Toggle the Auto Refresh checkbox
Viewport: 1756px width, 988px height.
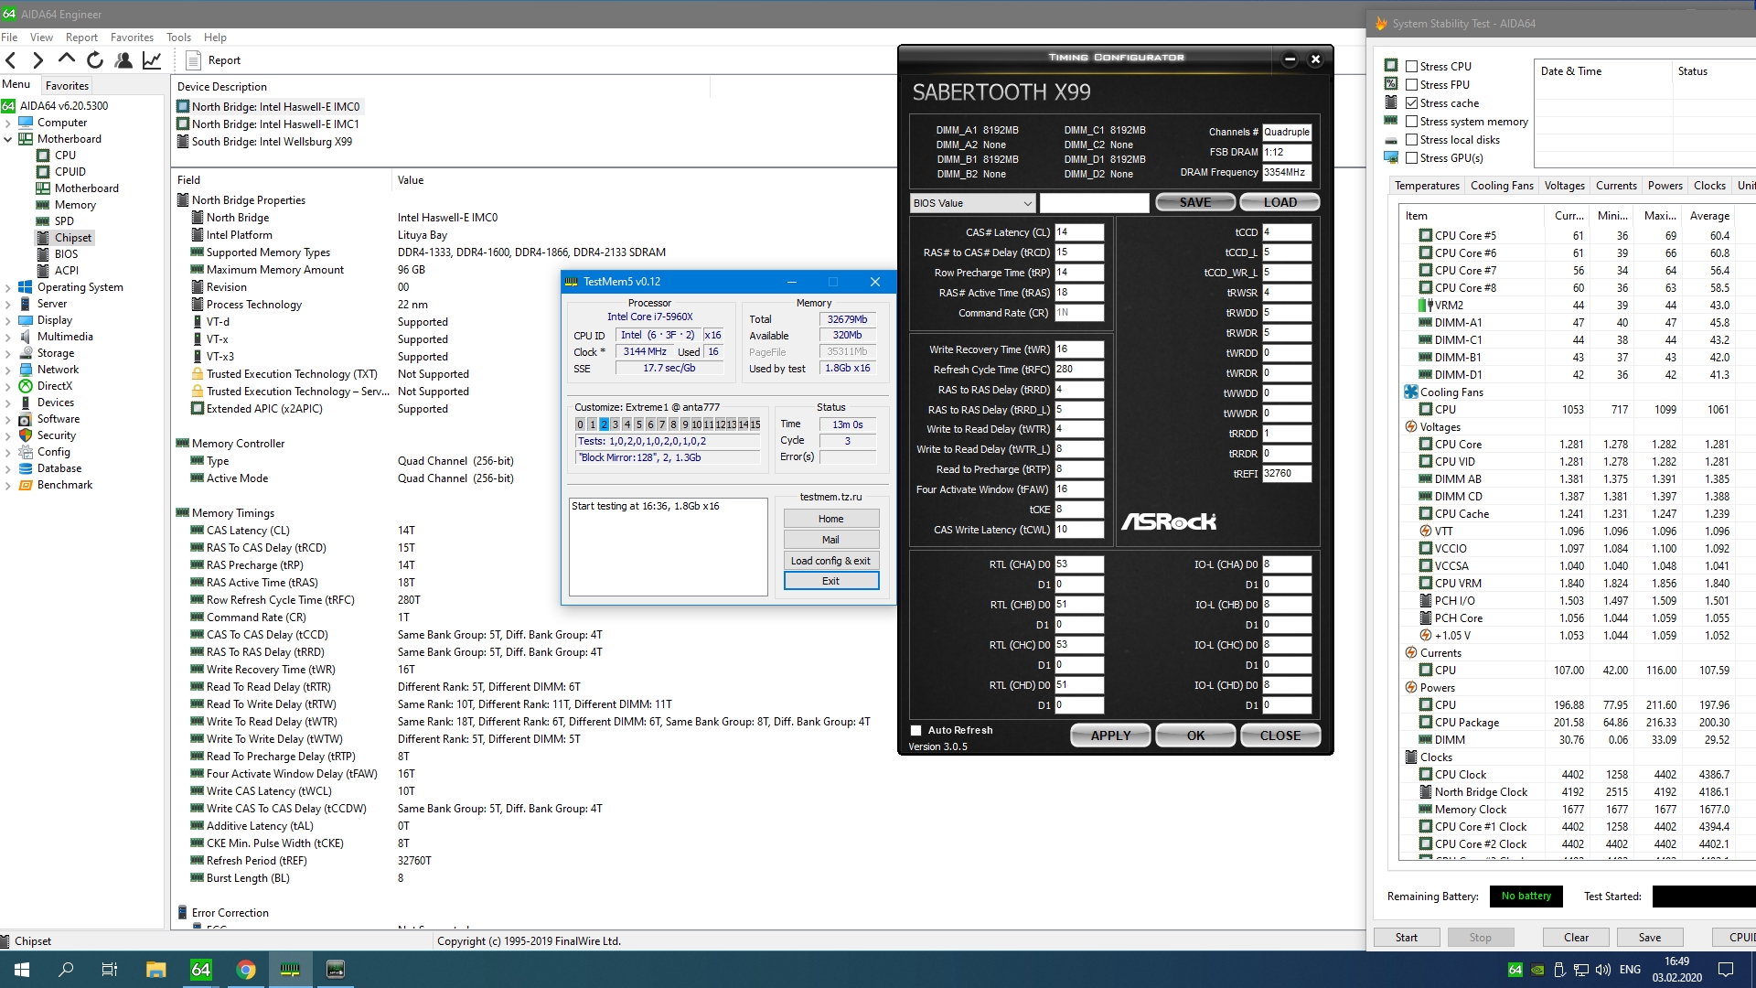click(x=915, y=730)
